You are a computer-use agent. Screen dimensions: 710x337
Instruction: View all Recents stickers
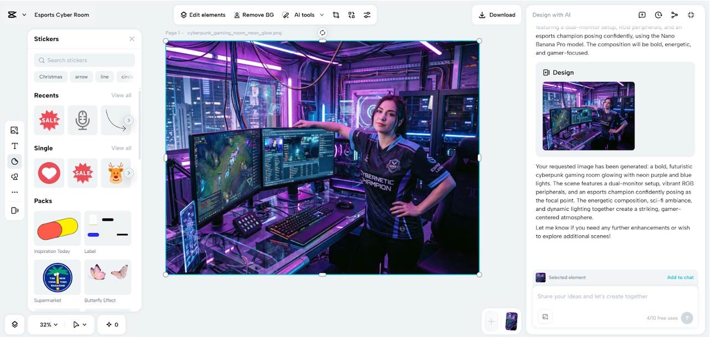[121, 95]
